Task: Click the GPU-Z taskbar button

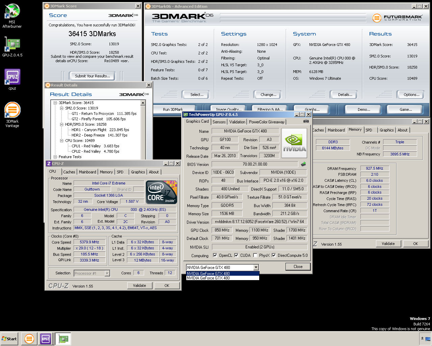Action: [63, 339]
